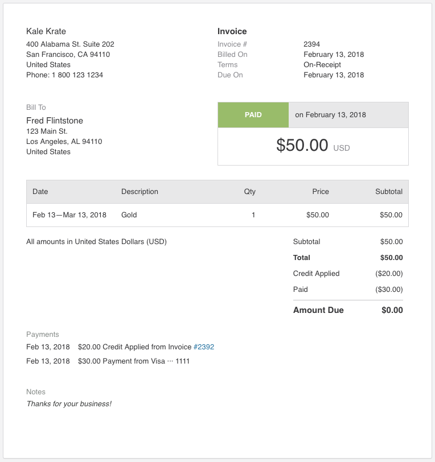Select the Kale Krate company name
Viewport: 435px width, 462px height.
(46, 31)
